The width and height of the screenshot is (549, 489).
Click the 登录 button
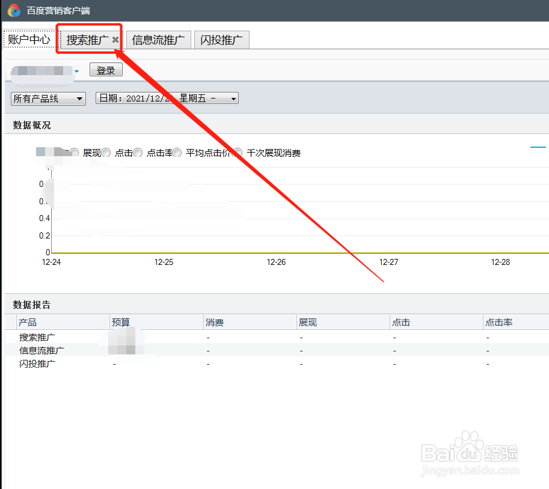point(106,70)
